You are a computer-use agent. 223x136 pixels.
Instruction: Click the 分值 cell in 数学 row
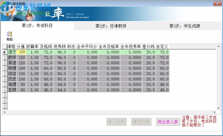(x=21, y=57)
